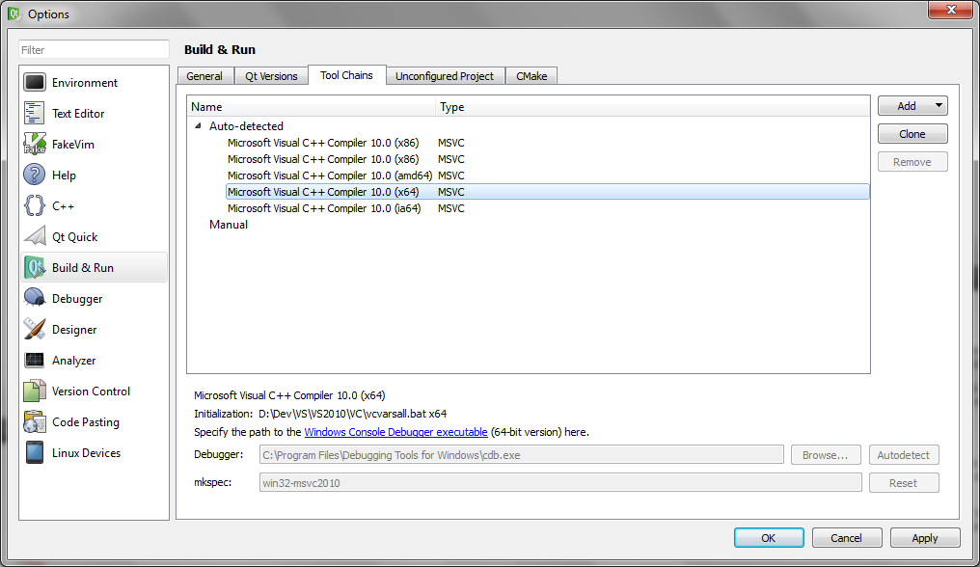
Task: Select the Designer category icon
Action: tap(35, 330)
